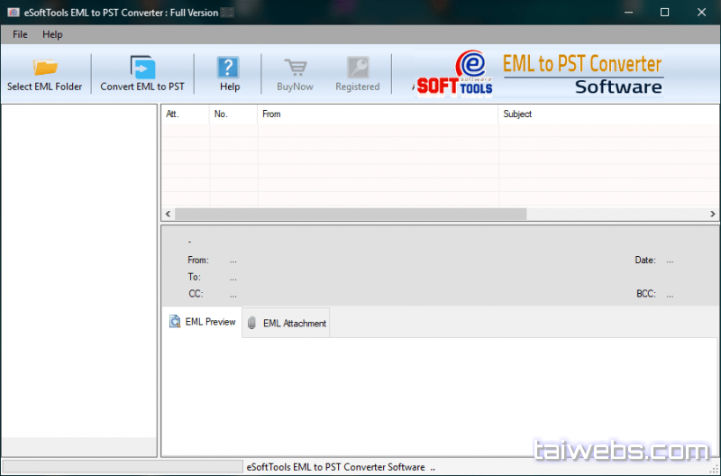Screen dimensions: 721x476
Task: Maximize the converter window
Action: [664, 13]
